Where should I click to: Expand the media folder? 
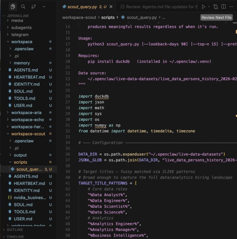point(17,20)
